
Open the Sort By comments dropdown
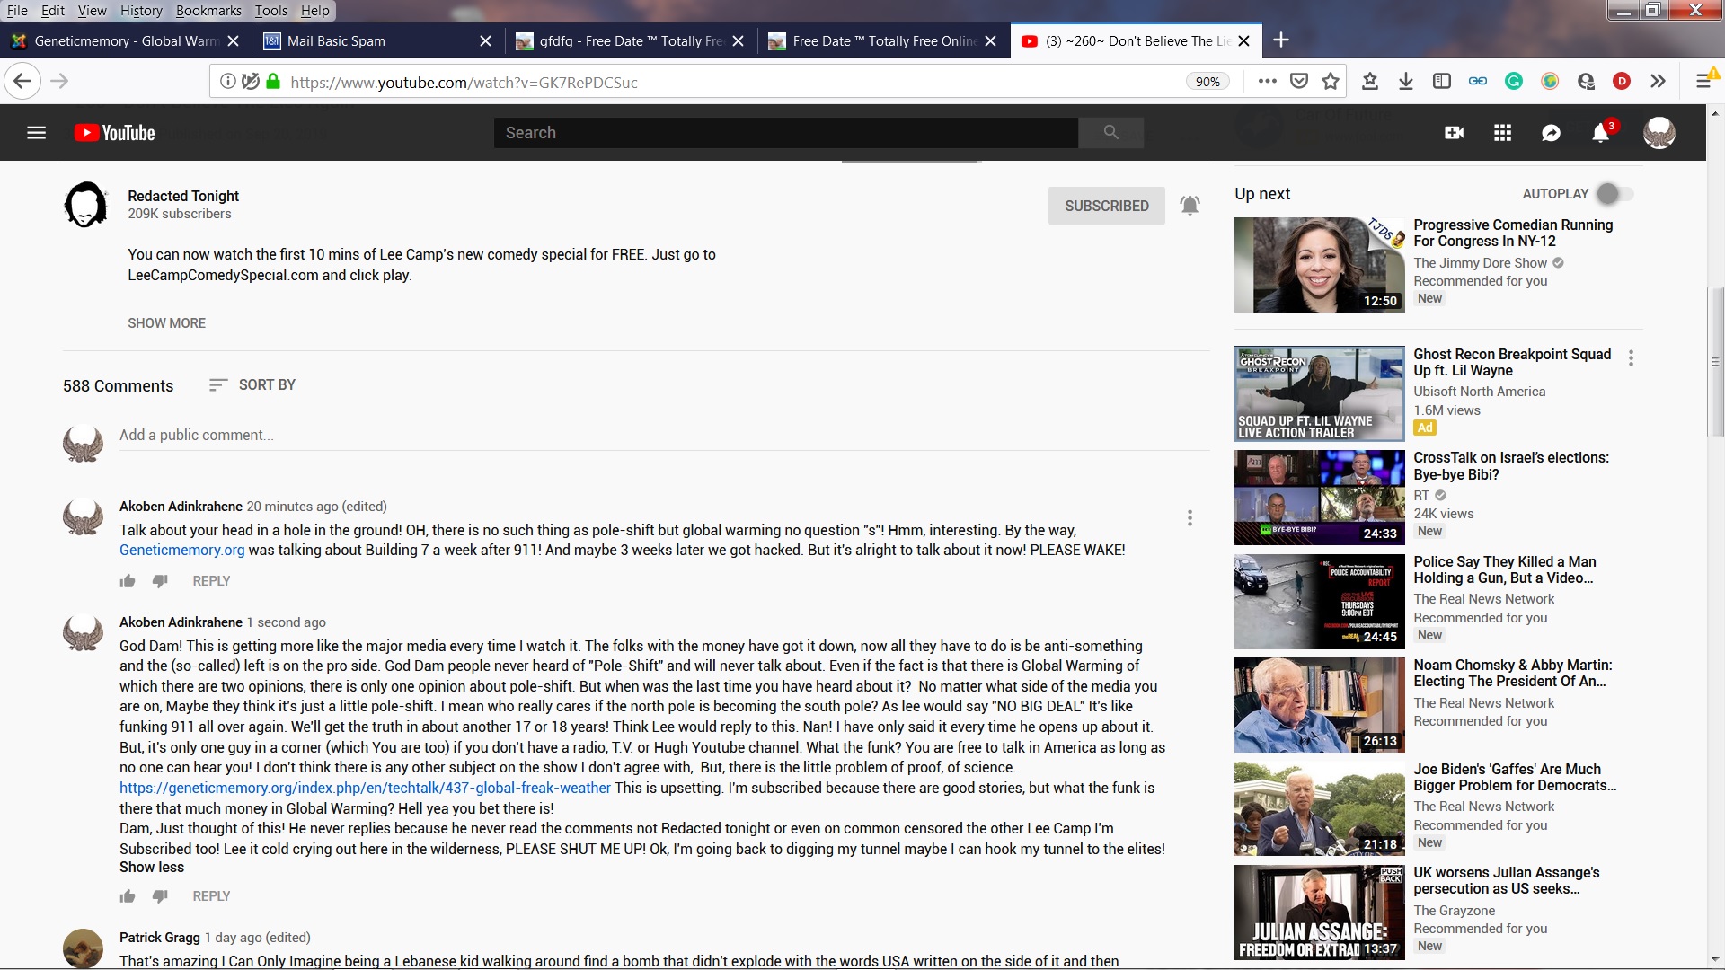tap(252, 385)
